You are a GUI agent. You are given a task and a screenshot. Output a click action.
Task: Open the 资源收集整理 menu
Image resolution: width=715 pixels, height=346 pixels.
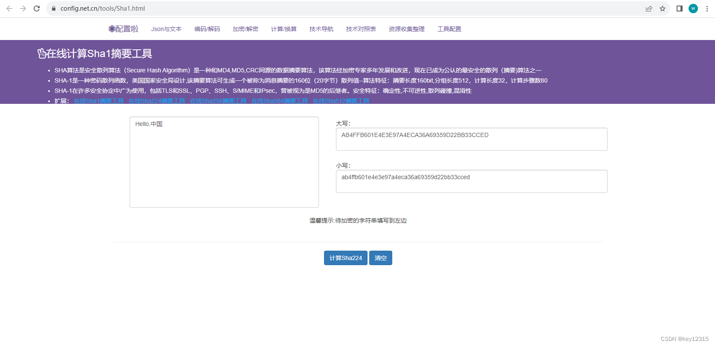point(407,29)
